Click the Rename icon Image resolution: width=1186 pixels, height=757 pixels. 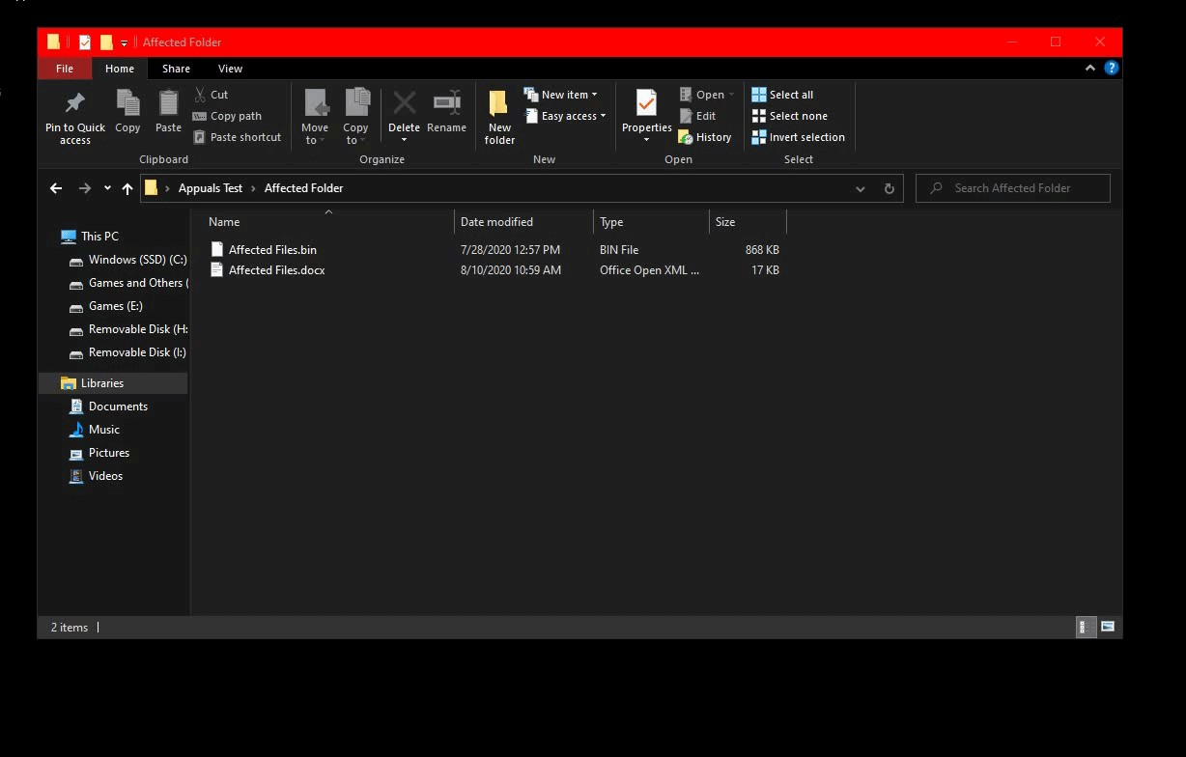[446, 102]
